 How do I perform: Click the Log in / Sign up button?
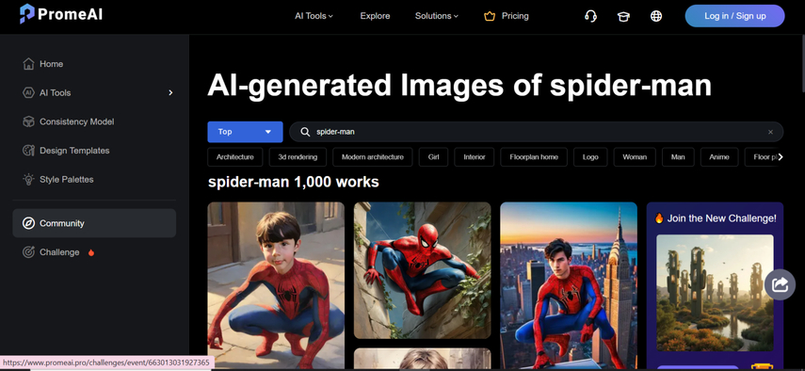coord(734,16)
